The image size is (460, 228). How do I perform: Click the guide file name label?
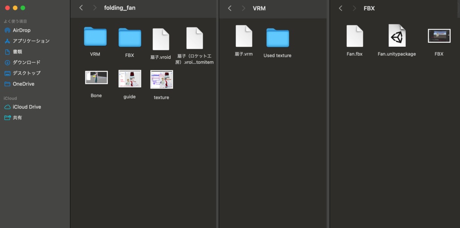point(129,96)
